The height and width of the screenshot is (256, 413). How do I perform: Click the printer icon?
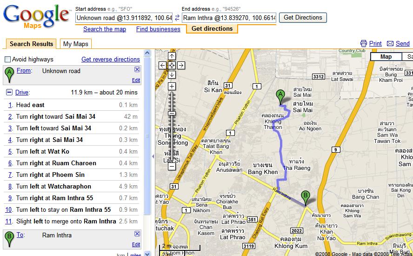364,43
